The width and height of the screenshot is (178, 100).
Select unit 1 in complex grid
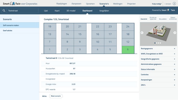(50, 49)
